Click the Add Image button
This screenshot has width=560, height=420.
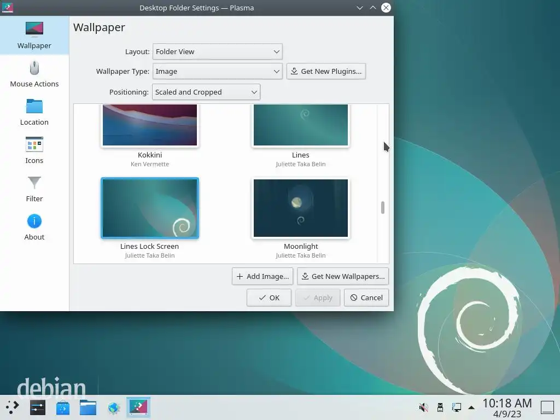pyautogui.click(x=262, y=276)
